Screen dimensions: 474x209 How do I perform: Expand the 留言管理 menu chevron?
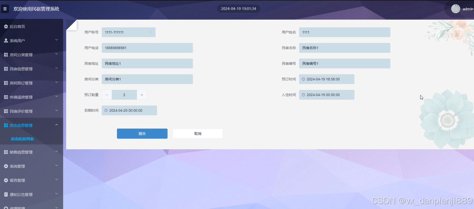(57, 179)
